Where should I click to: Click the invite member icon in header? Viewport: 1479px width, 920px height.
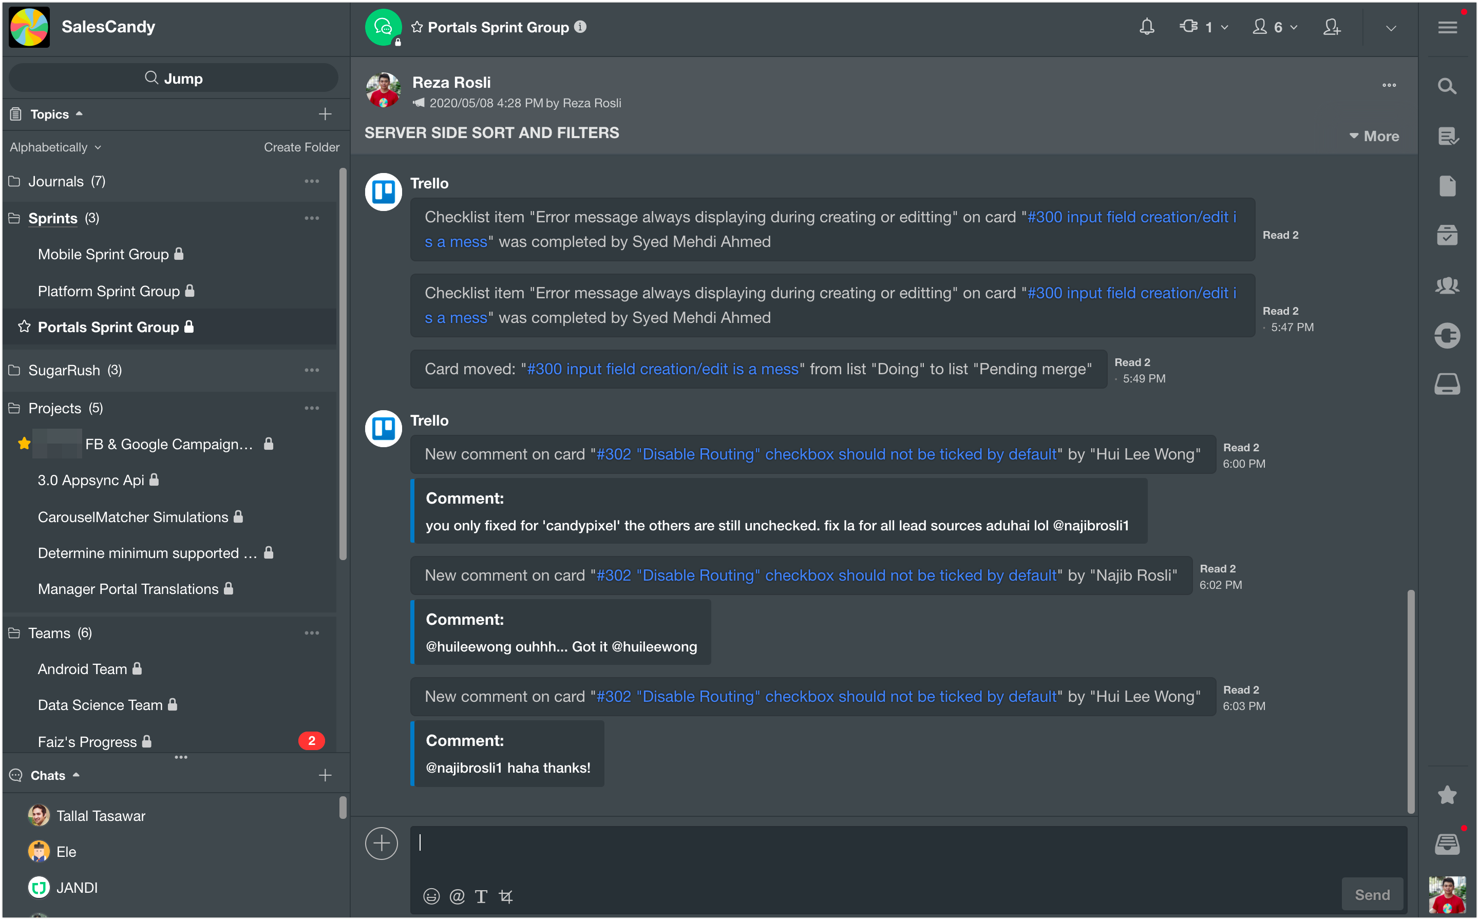click(1331, 27)
